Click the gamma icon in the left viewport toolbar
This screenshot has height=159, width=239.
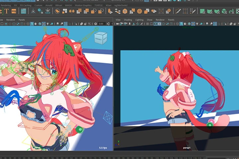(108, 24)
